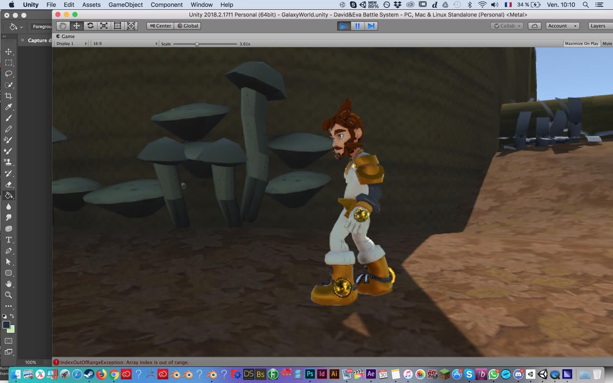Open the Assets menu
613x383 pixels.
click(91, 5)
